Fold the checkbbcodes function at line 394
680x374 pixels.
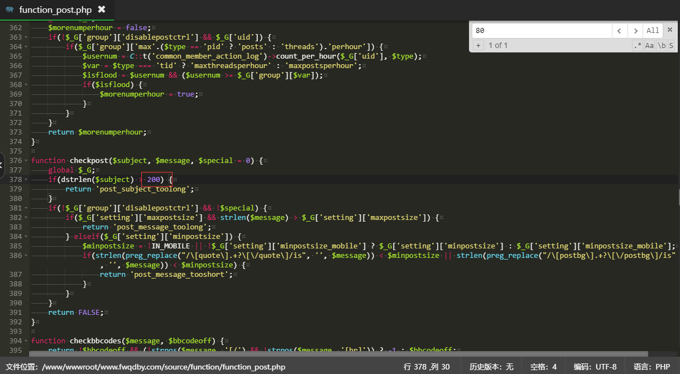(27, 341)
